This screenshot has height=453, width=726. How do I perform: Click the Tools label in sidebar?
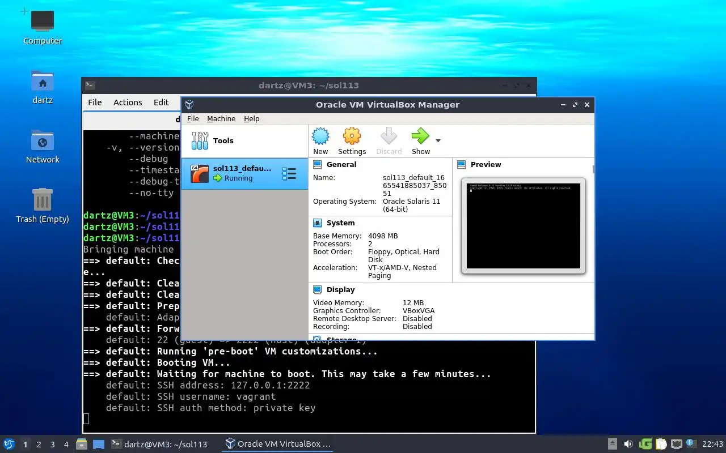tap(223, 140)
